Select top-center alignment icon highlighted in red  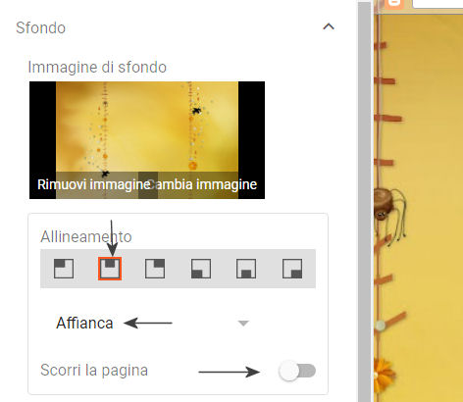click(x=110, y=269)
